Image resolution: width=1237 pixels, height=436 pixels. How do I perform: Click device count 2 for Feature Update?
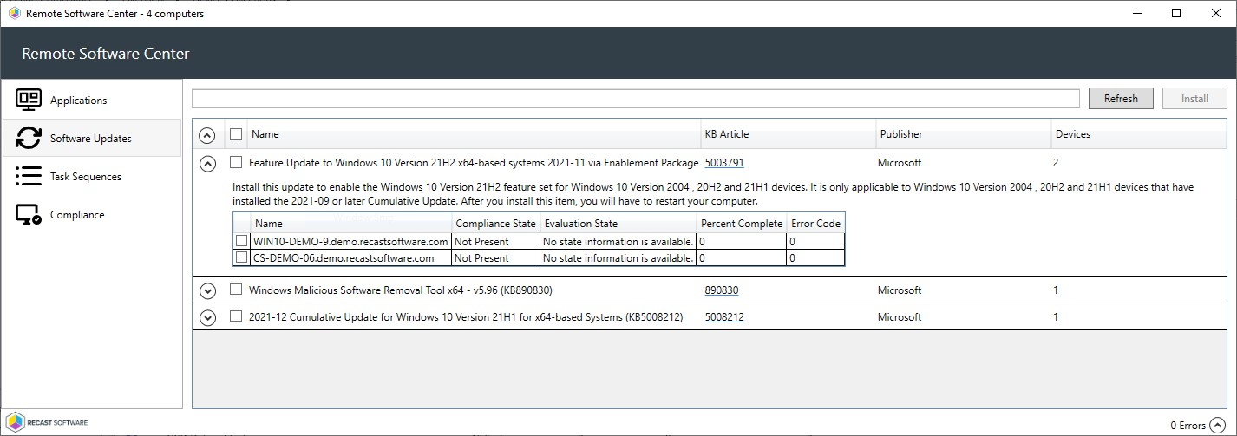pyautogui.click(x=1056, y=162)
